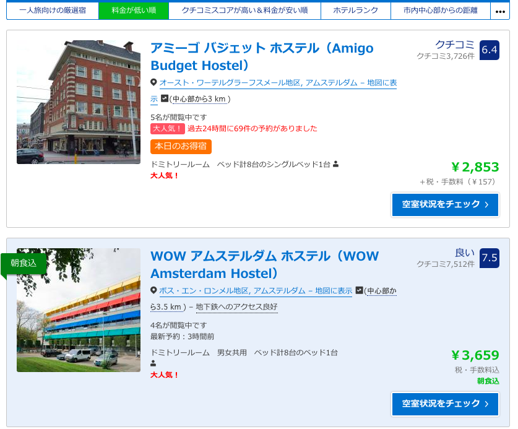The height and width of the screenshot is (429, 518).
Task: Click the 6.4 review score badge
Action: (x=490, y=50)
